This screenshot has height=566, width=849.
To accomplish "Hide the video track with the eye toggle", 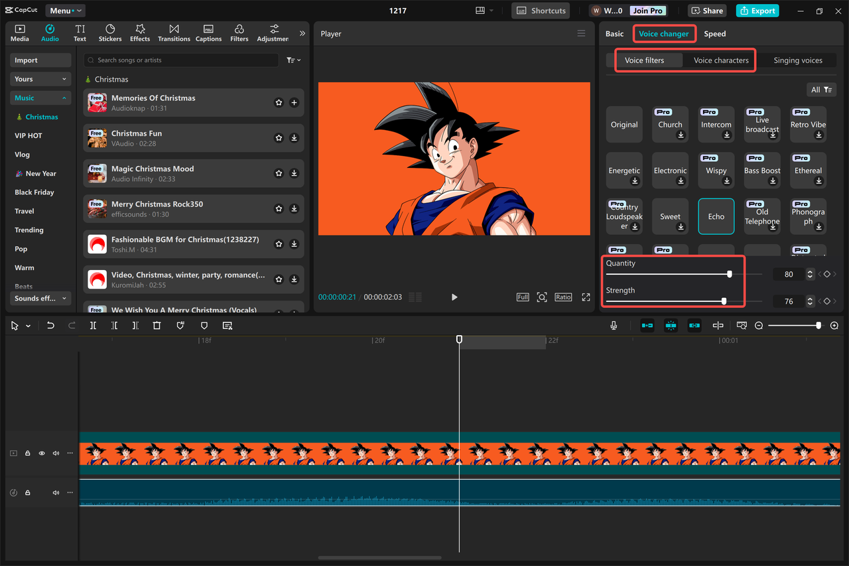I will tap(41, 453).
